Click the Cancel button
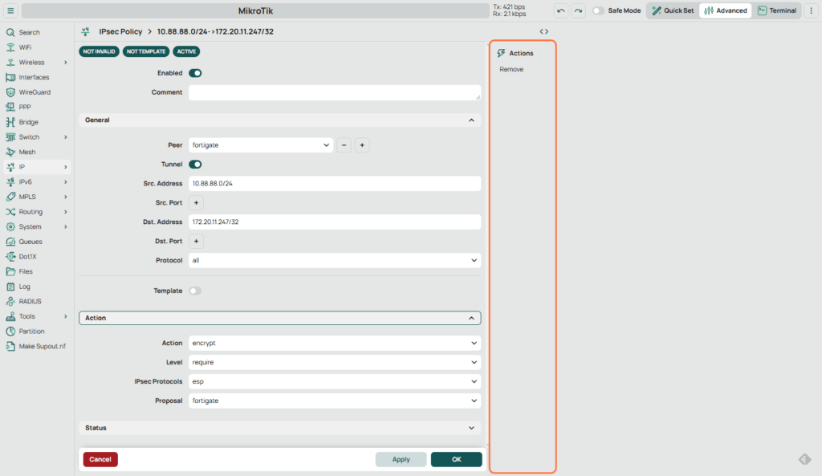 click(x=100, y=460)
